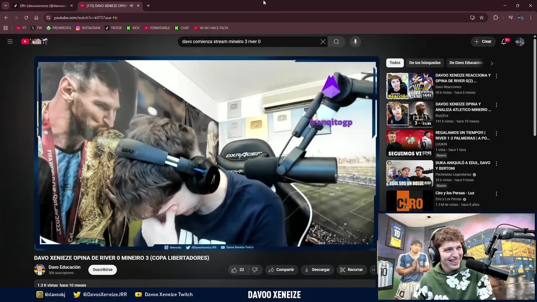Open the bookmarks apps grid icon
This screenshot has height=302, width=537.
[5, 28]
